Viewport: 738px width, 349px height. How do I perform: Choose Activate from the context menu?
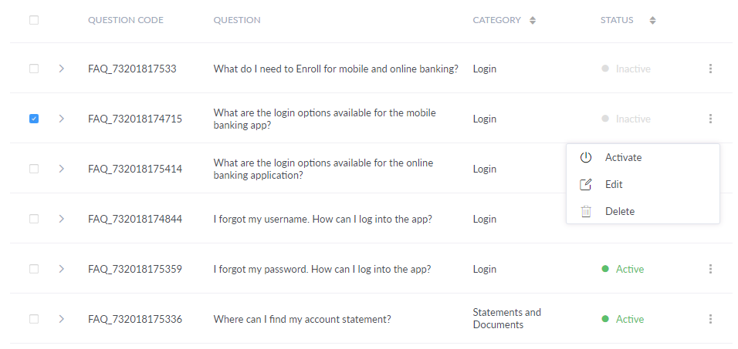(x=623, y=157)
